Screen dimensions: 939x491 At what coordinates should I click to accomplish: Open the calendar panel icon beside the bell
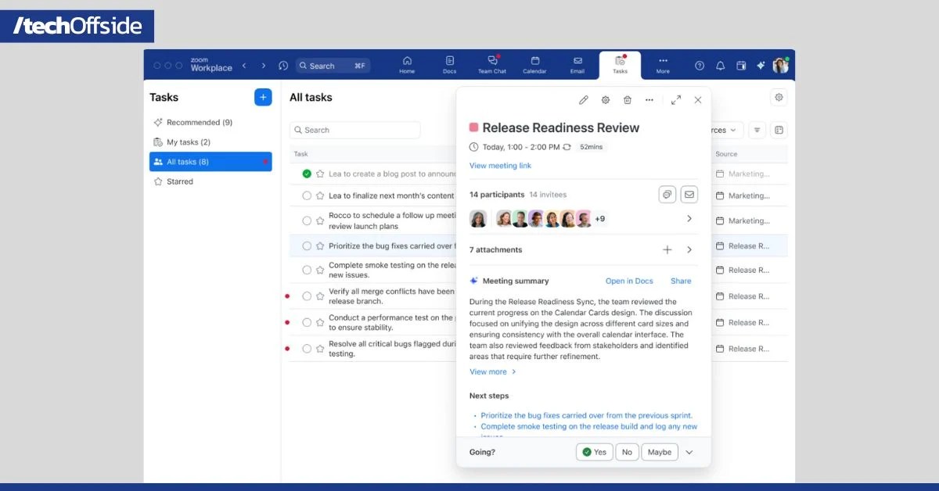(x=741, y=66)
